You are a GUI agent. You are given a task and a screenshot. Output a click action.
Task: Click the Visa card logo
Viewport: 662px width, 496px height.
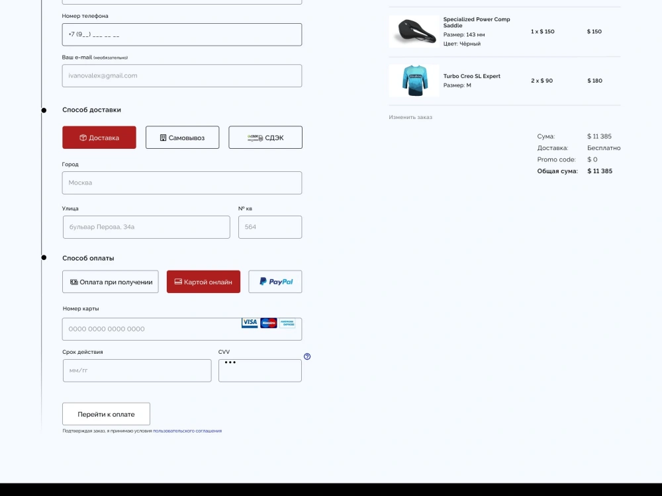tap(250, 323)
